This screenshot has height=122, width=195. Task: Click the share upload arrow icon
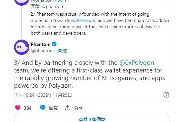pyautogui.click(x=68, y=108)
